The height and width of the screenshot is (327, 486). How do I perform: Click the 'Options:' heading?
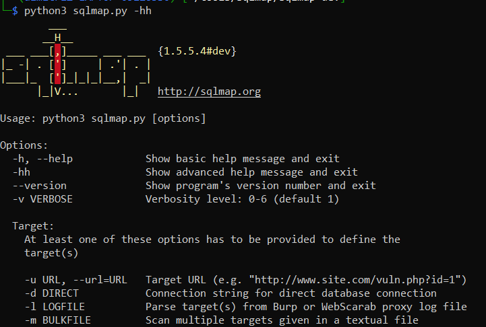click(x=24, y=145)
